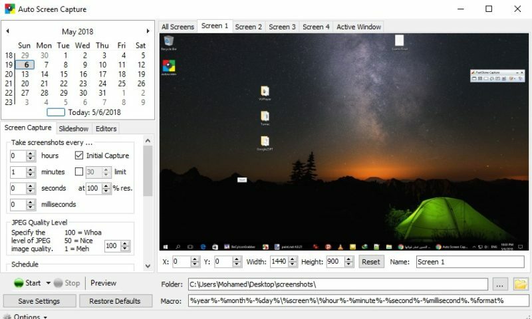The width and height of the screenshot is (532, 319).
Task: Select May 31 in the calendar
Action: click(102, 93)
